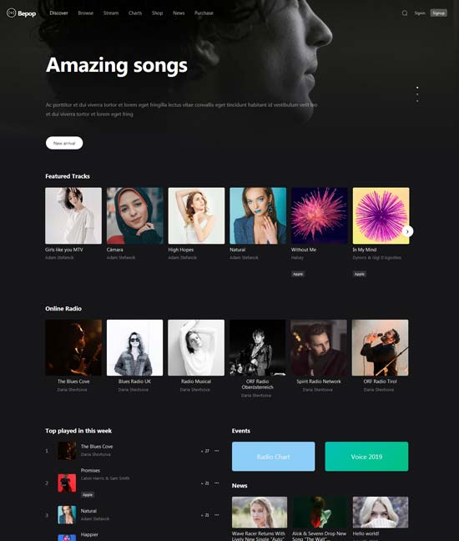
Task: Go to the Shop menu item
Action: point(157,13)
